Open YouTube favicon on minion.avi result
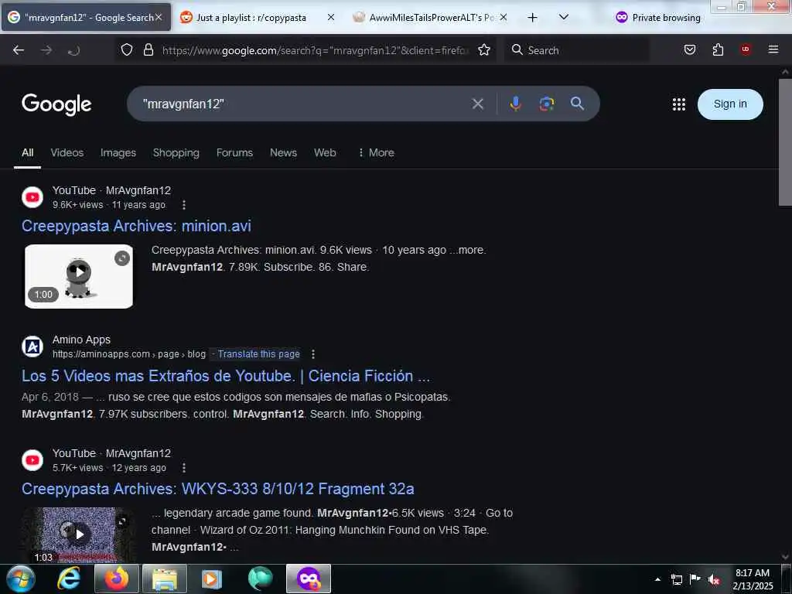Screen dimensions: 792x594 [32, 197]
